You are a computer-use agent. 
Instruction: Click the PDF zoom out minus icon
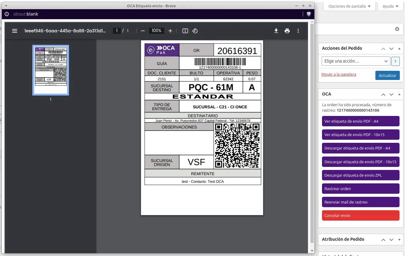tap(143, 31)
